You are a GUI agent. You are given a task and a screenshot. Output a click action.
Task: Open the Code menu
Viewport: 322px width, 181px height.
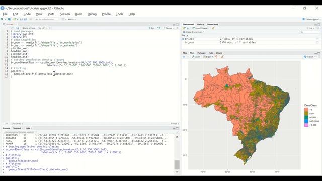click(x=27, y=14)
